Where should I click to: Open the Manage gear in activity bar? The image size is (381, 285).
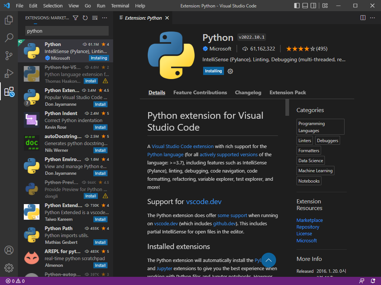pyautogui.click(x=9, y=268)
